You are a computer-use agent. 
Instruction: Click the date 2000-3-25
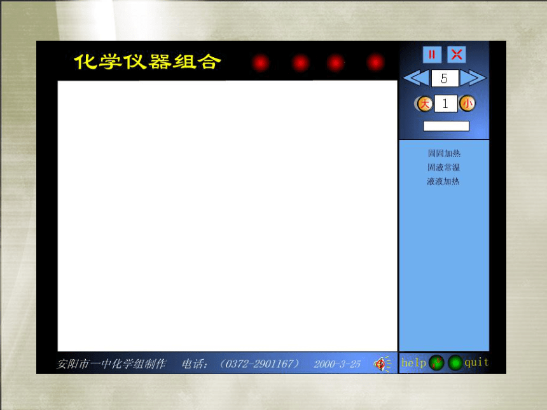(x=337, y=364)
